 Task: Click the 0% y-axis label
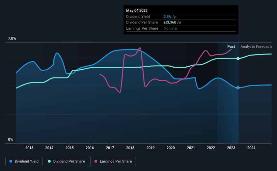(10, 139)
